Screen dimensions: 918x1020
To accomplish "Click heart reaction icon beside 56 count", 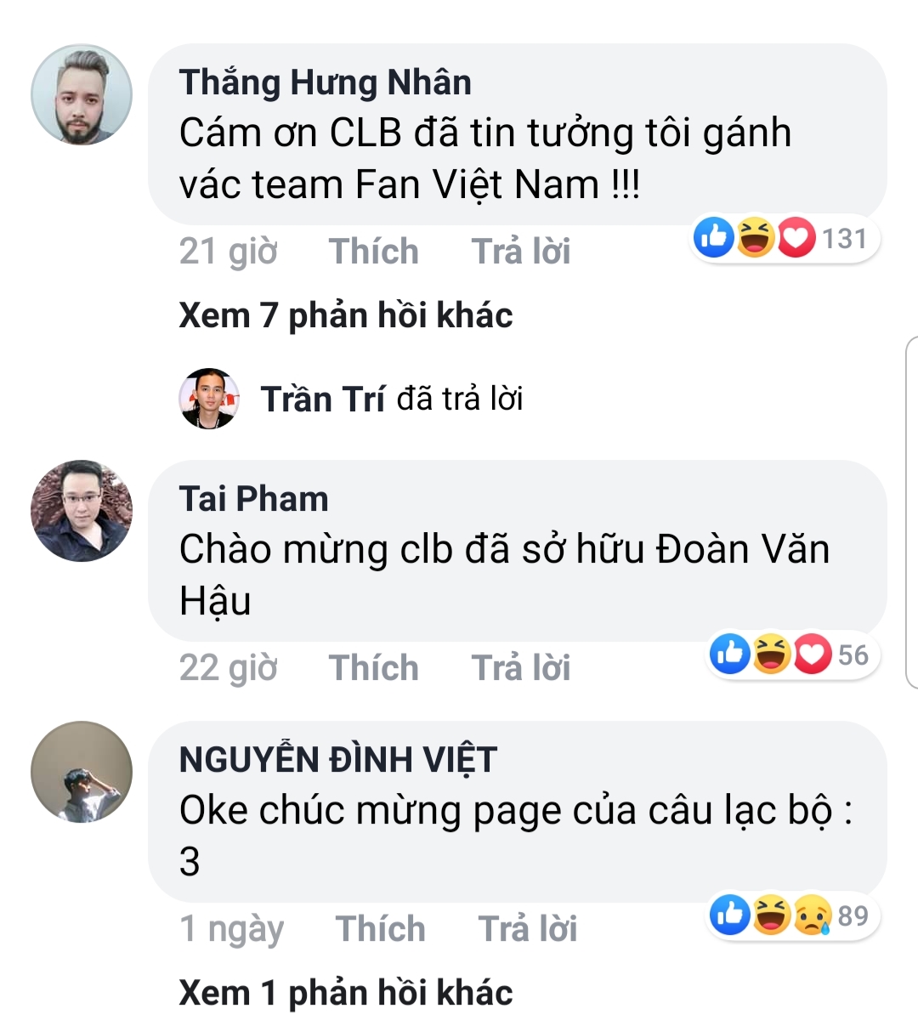I will (813, 654).
